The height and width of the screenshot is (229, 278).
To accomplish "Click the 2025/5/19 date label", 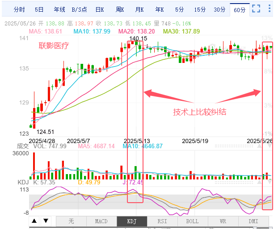I will tap(195, 141).
